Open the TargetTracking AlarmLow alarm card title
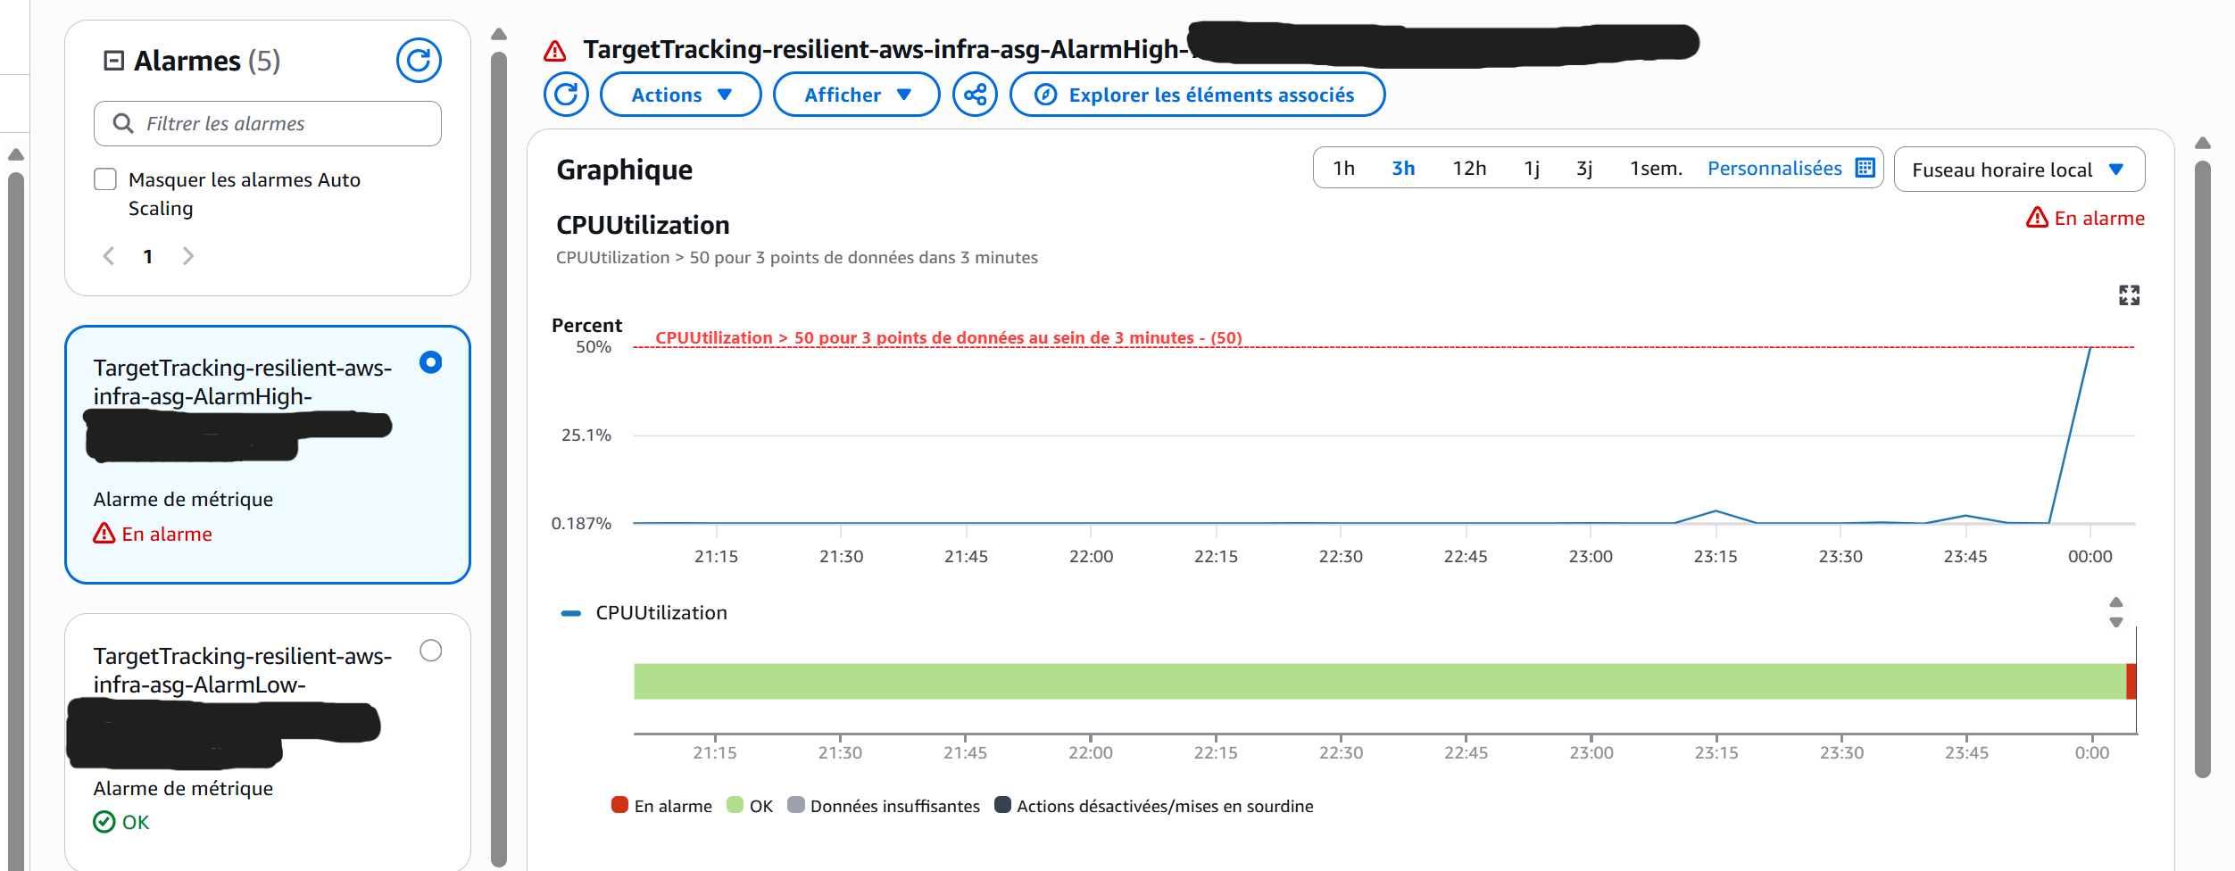 tap(243, 670)
